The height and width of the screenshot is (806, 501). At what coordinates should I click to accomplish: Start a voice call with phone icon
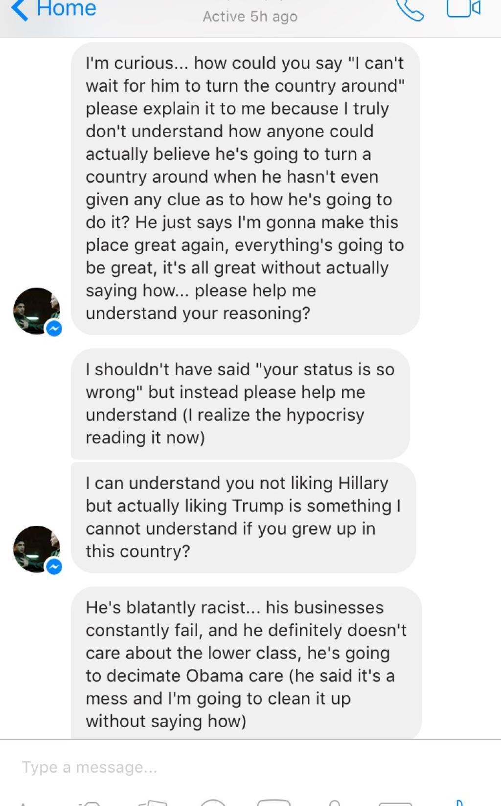tap(410, 9)
